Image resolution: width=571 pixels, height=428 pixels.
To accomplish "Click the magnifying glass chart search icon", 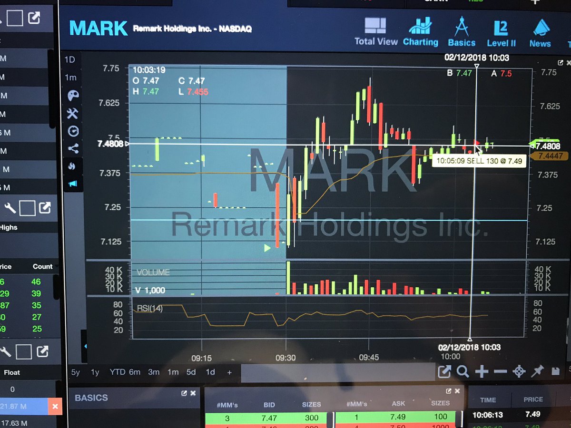I will (463, 371).
